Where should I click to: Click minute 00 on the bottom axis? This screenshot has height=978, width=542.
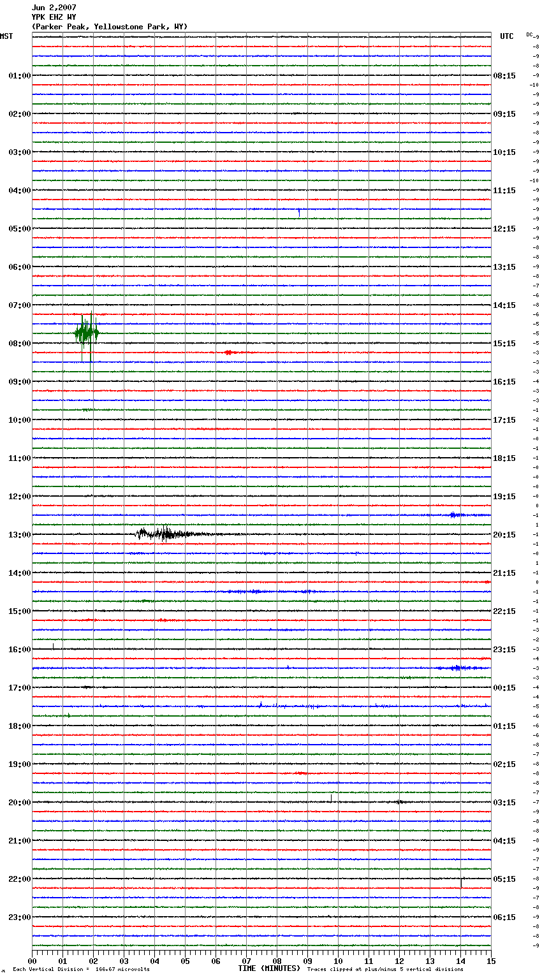[x=33, y=961]
